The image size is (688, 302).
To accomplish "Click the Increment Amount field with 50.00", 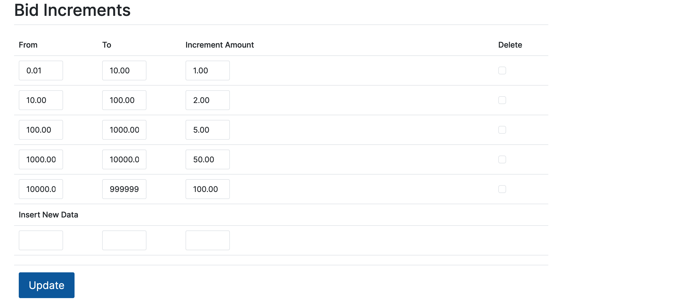I will pyautogui.click(x=207, y=159).
